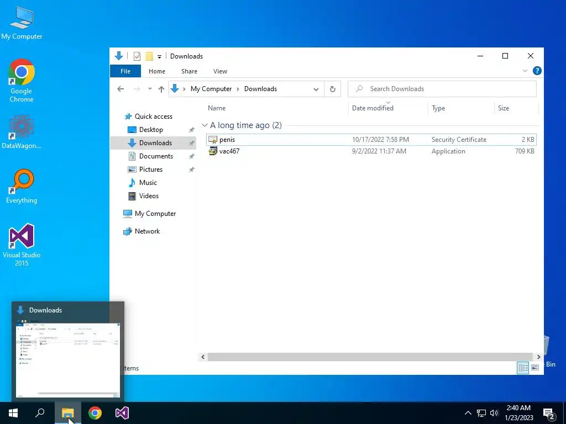
Task: Switch to the View ribbon tab
Action: tap(220, 71)
